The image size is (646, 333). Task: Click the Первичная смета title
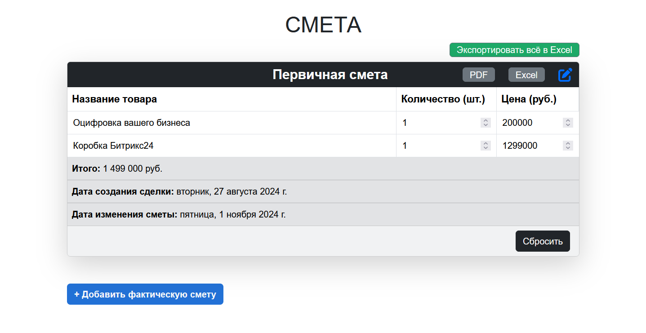tap(330, 75)
